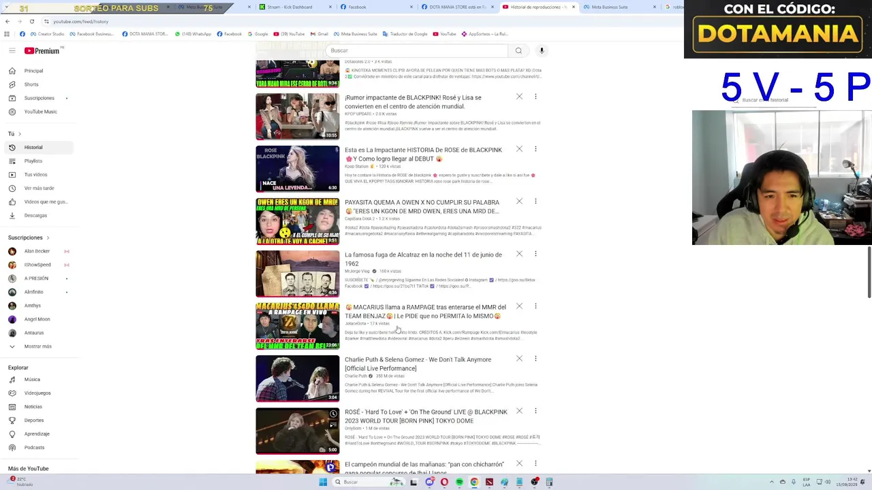The image size is (872, 490).
Task: Open (140) WhatsApp bookmark
Action: [193, 34]
